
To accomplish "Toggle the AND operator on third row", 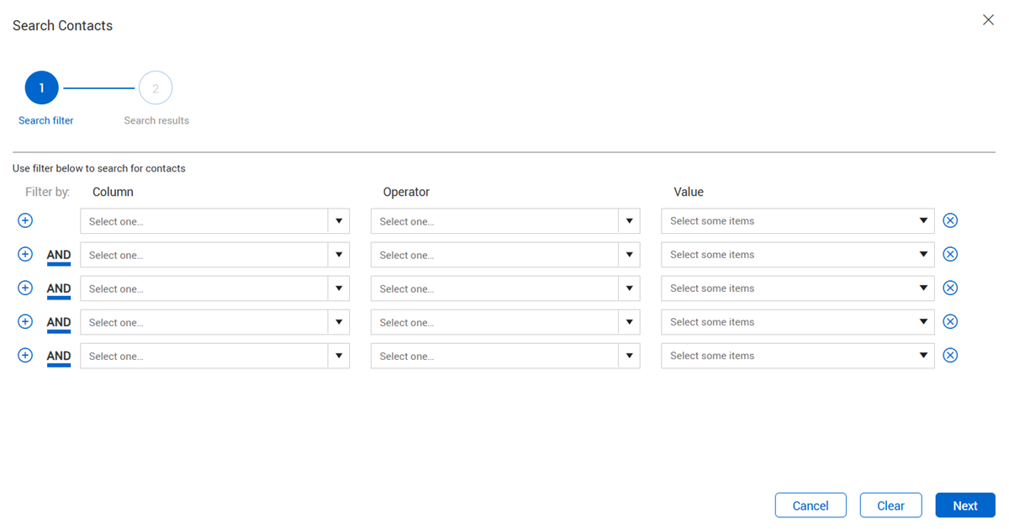I will click(59, 288).
